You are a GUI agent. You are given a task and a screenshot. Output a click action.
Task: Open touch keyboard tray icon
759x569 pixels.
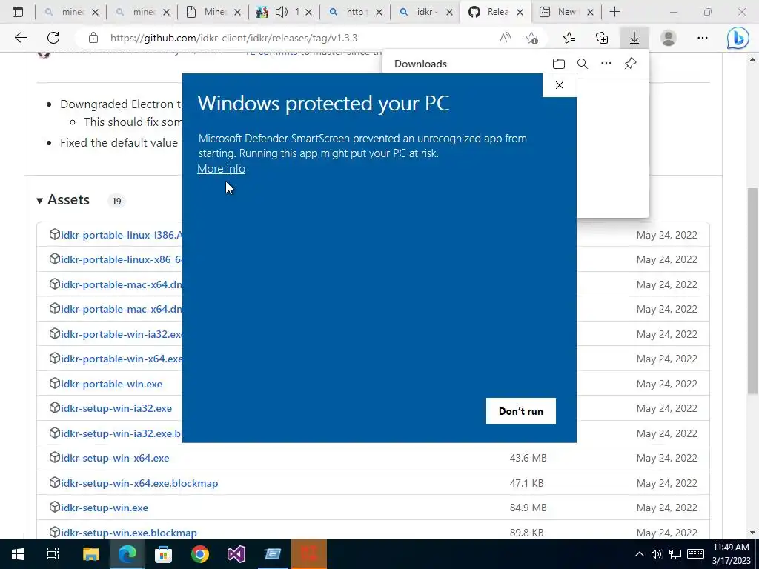pos(695,554)
